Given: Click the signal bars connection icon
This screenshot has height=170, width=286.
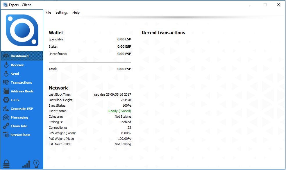Looking at the screenshot, I should coord(26,164).
